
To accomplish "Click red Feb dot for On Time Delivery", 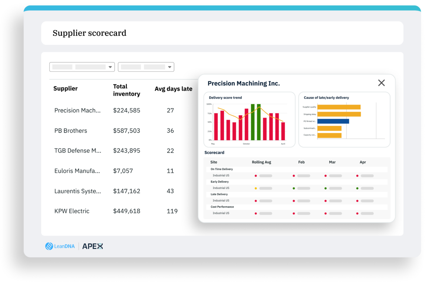I will 294,176.
